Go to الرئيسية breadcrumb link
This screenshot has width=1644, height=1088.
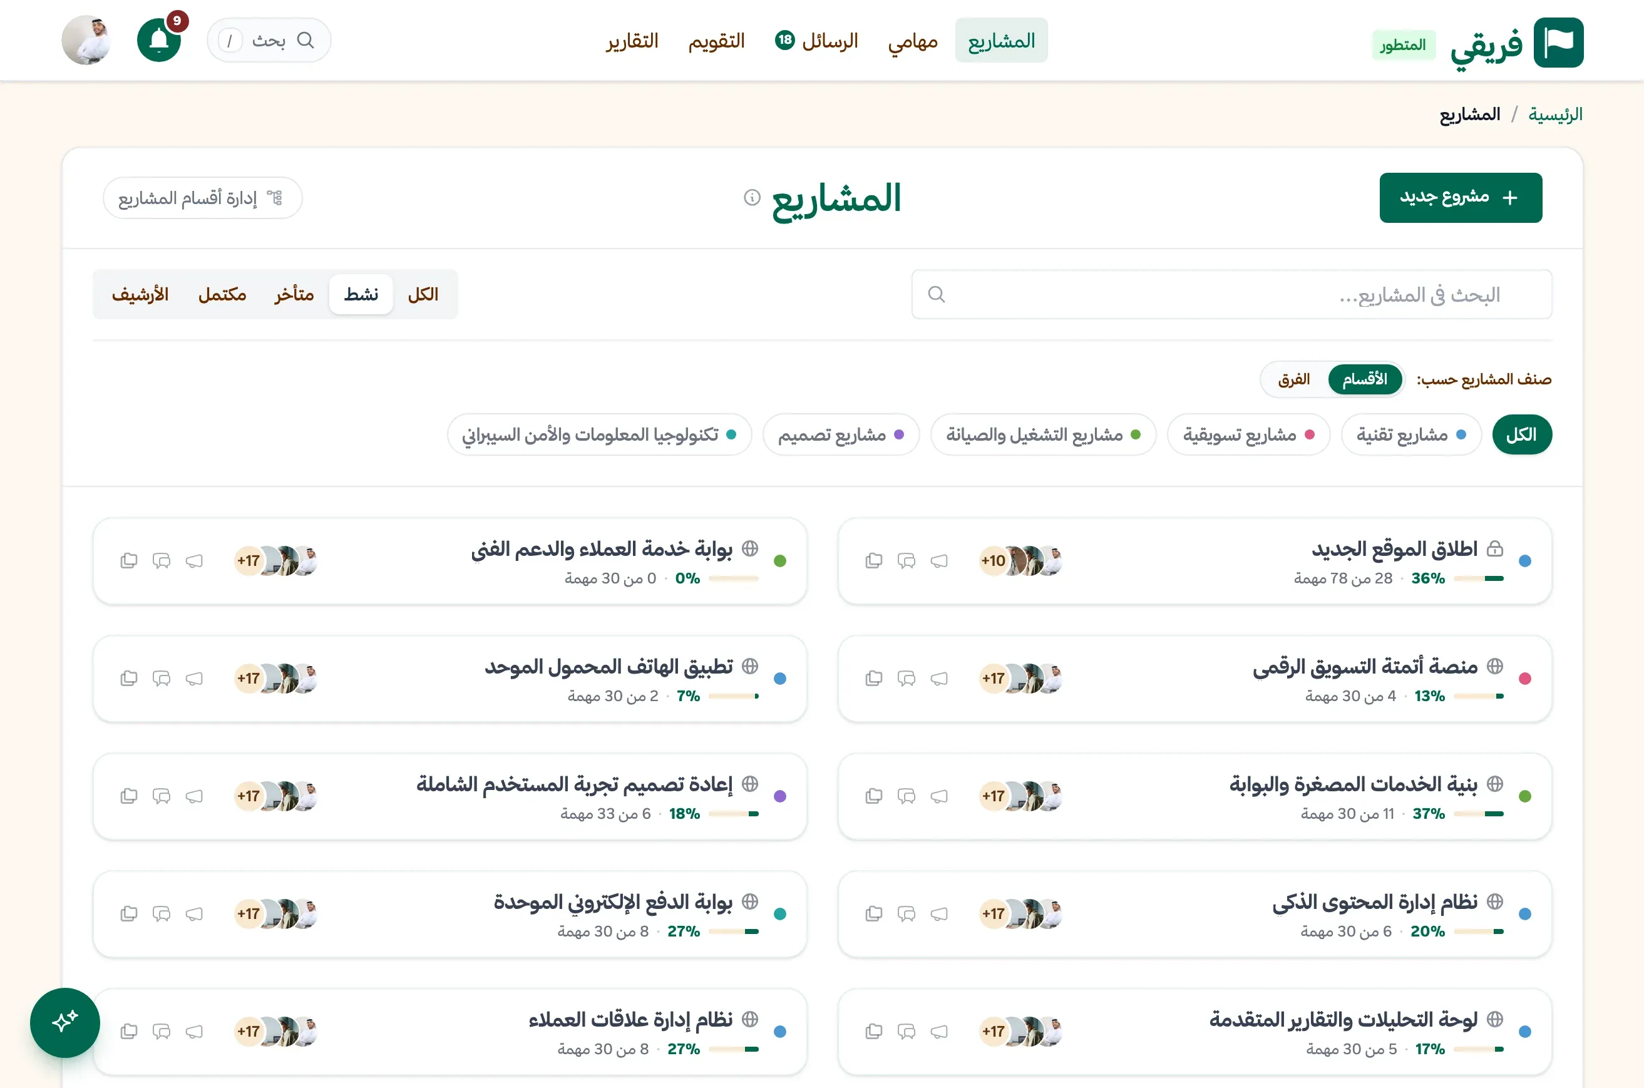(x=1555, y=115)
